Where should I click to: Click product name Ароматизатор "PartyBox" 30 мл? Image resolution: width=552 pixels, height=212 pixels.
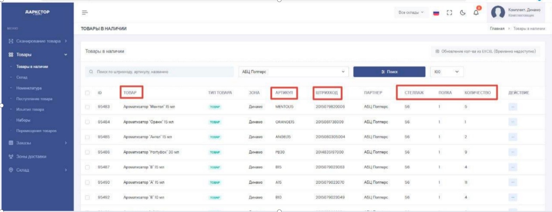151,152
